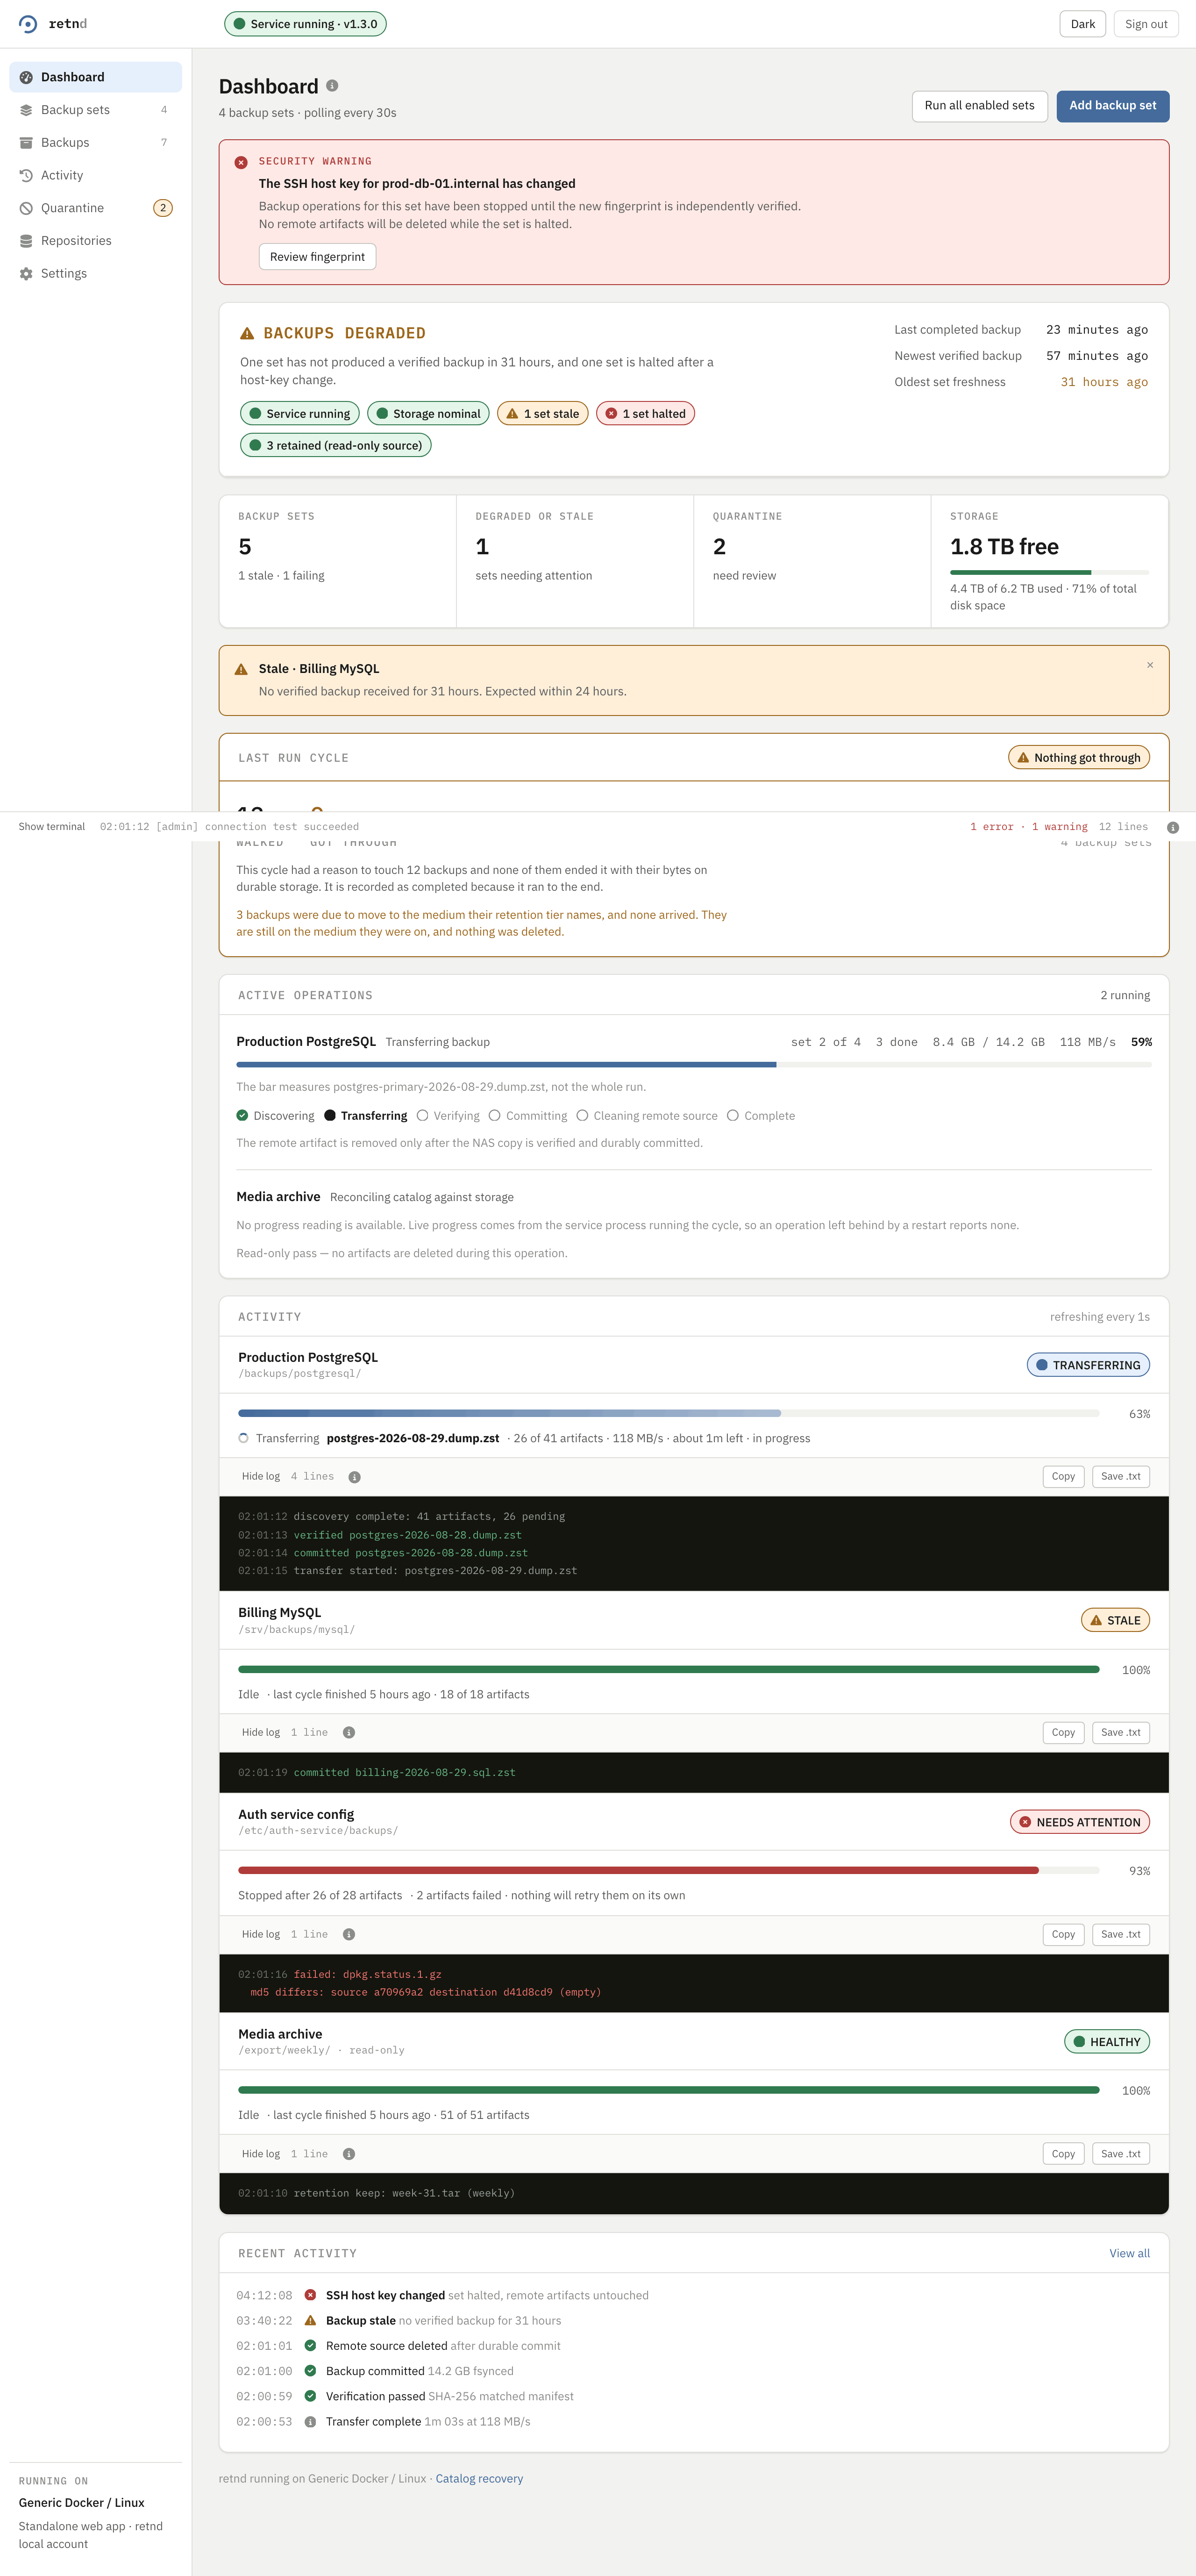This screenshot has height=2576, width=1196.
Task: Hide log for Production PostgreSQL
Action: (x=261, y=1477)
